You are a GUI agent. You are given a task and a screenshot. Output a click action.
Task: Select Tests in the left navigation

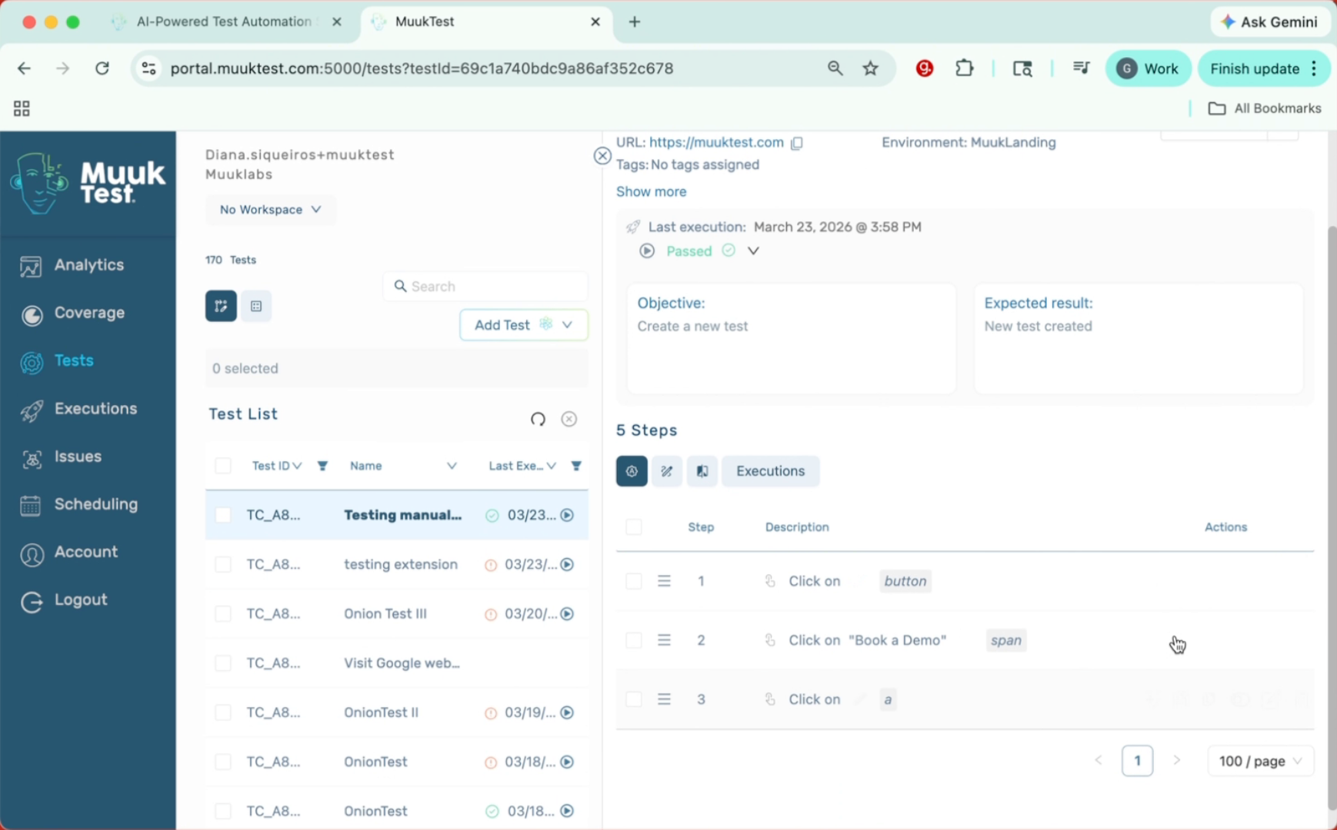[x=58, y=361]
